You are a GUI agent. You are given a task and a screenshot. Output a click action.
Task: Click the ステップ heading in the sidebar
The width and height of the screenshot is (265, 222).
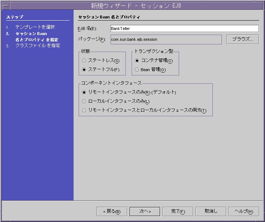pos(15,17)
